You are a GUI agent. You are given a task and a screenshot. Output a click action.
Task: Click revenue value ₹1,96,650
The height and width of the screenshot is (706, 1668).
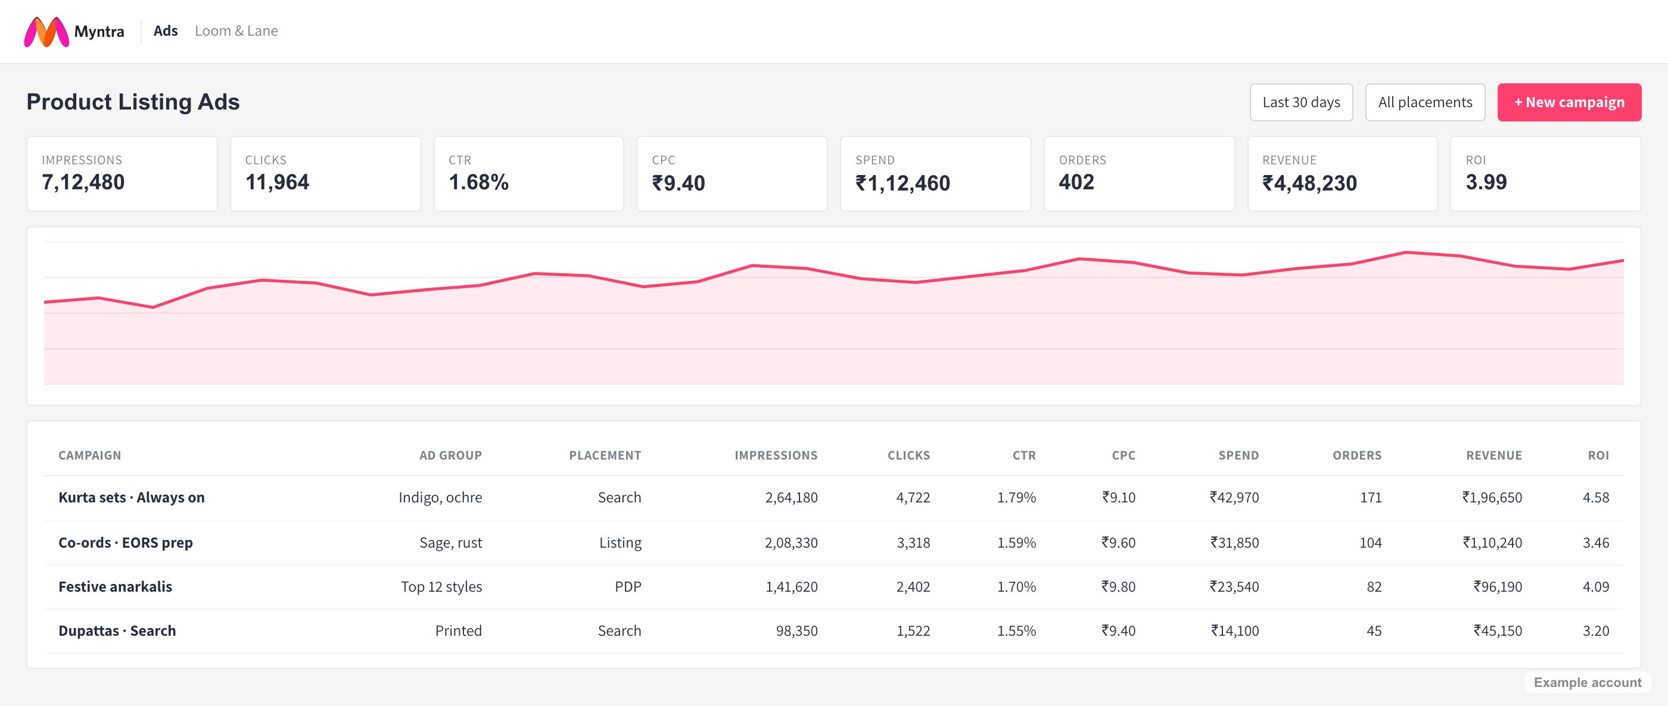click(1492, 497)
